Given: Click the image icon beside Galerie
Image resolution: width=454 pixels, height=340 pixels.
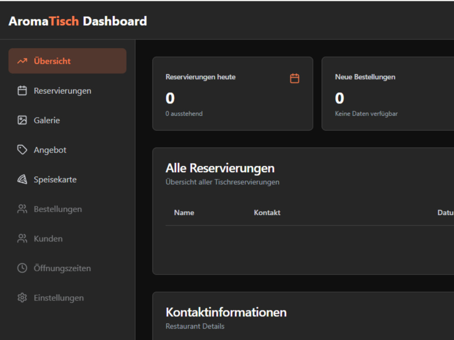Looking at the screenshot, I should [x=22, y=120].
